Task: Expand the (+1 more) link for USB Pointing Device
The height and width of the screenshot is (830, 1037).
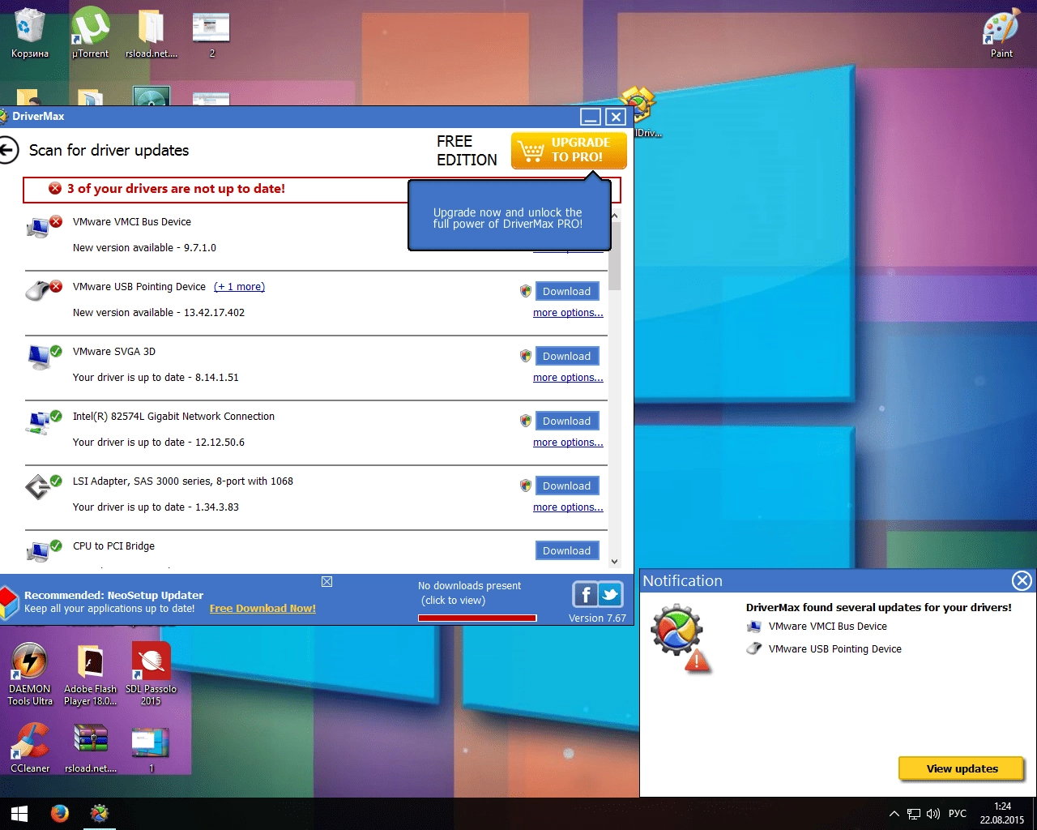Action: pyautogui.click(x=239, y=287)
